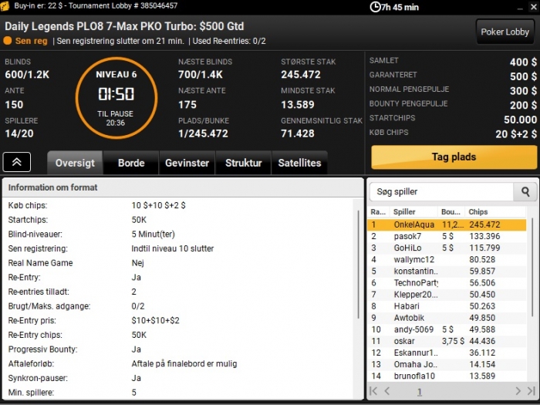The image size is (540, 405).
Task: Switch to the Borde tab
Action: pos(131,163)
